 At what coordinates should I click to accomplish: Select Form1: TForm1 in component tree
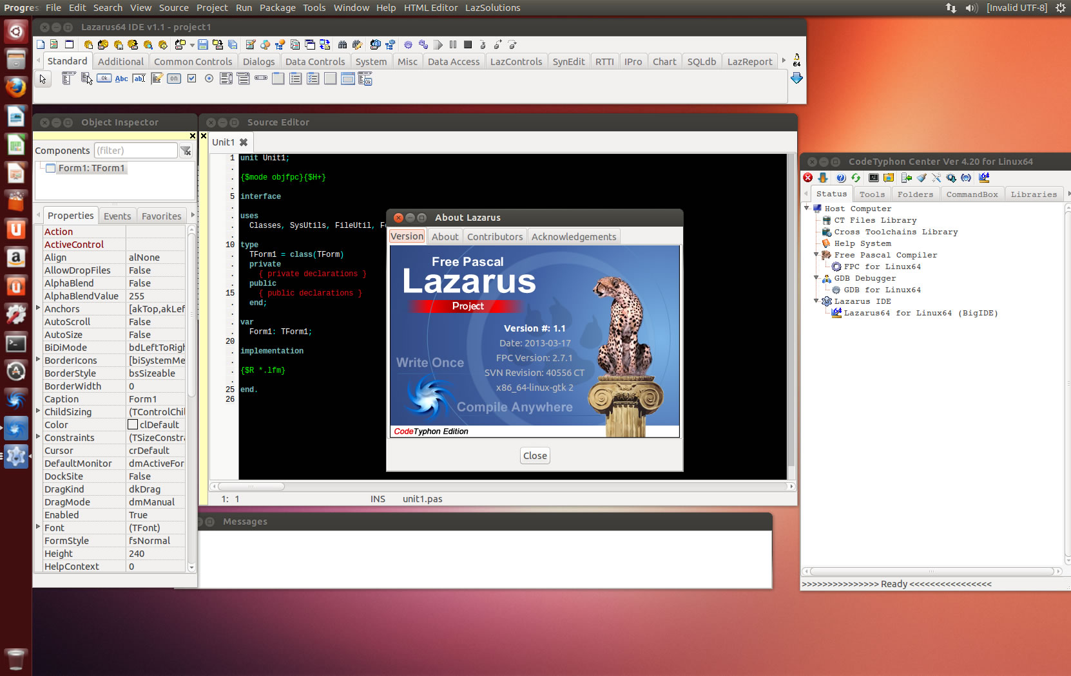(92, 168)
